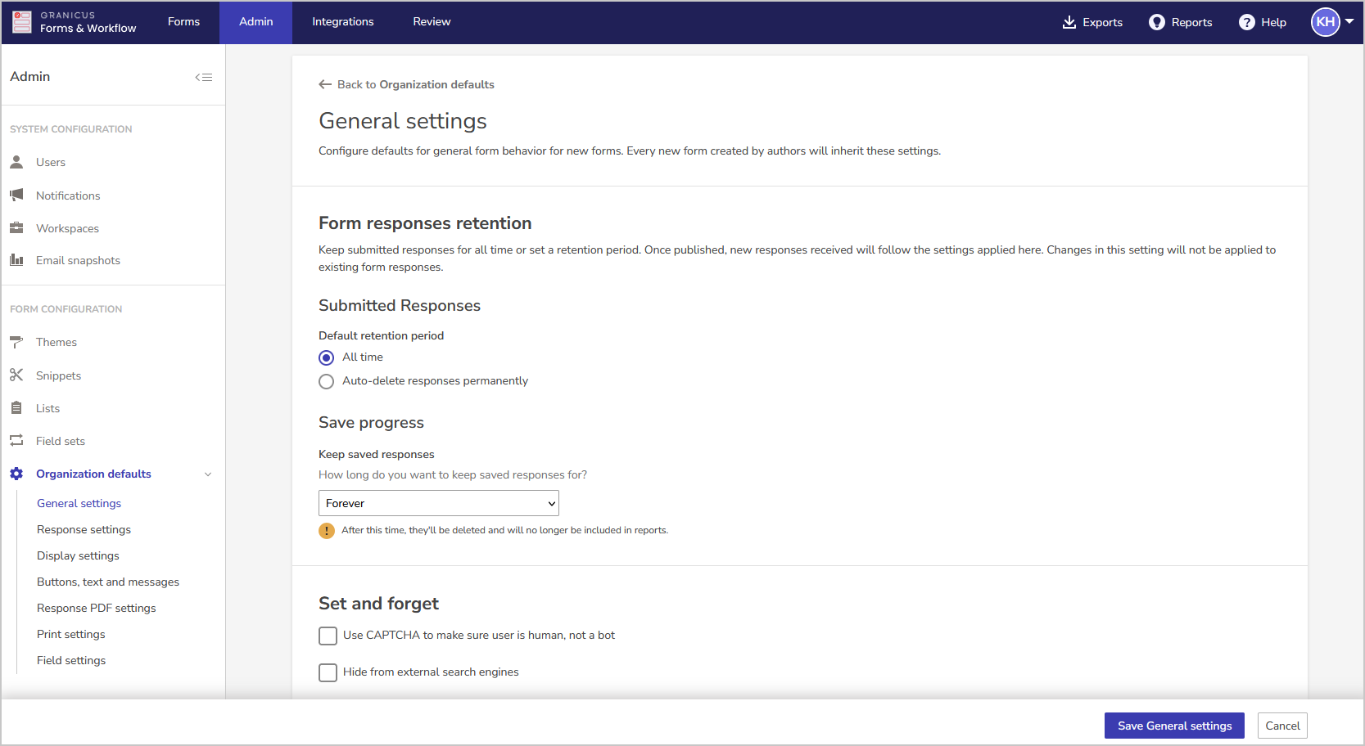Open the Review tab
This screenshot has height=746, width=1365.
tap(432, 21)
